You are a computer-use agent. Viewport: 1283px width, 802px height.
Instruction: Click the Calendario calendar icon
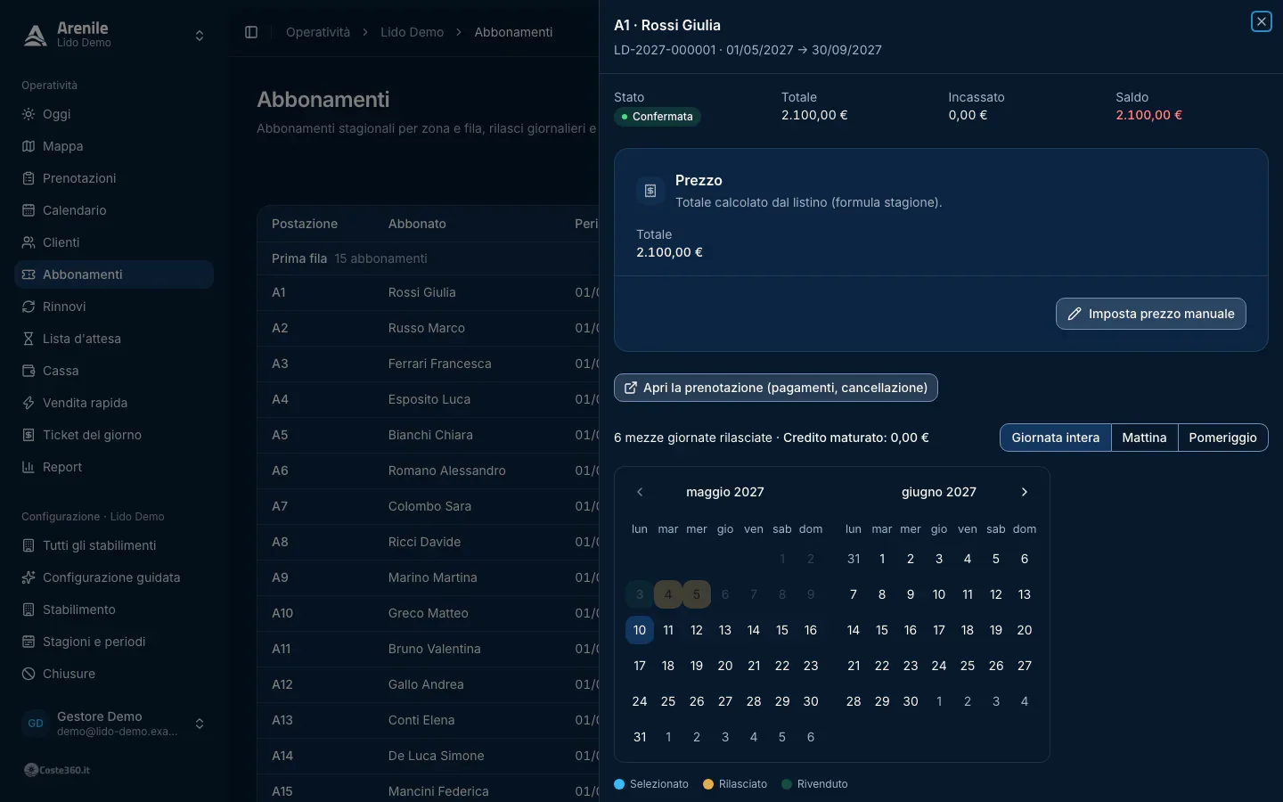(29, 210)
